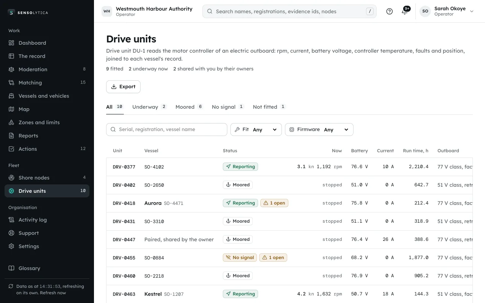Open unit DRV-0463
Screen dimensions: 485x303
pos(124,294)
